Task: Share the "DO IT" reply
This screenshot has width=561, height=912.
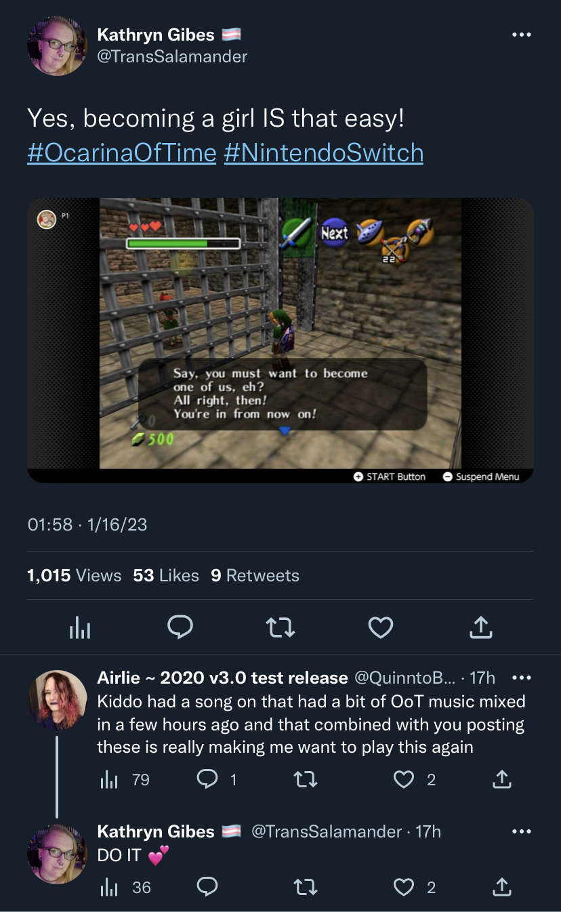Action: click(x=501, y=886)
